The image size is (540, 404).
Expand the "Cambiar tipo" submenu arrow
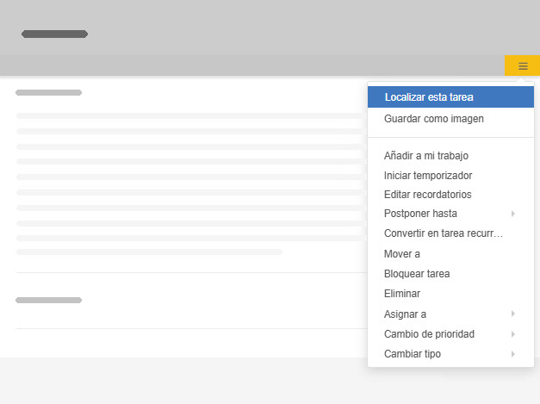point(513,354)
